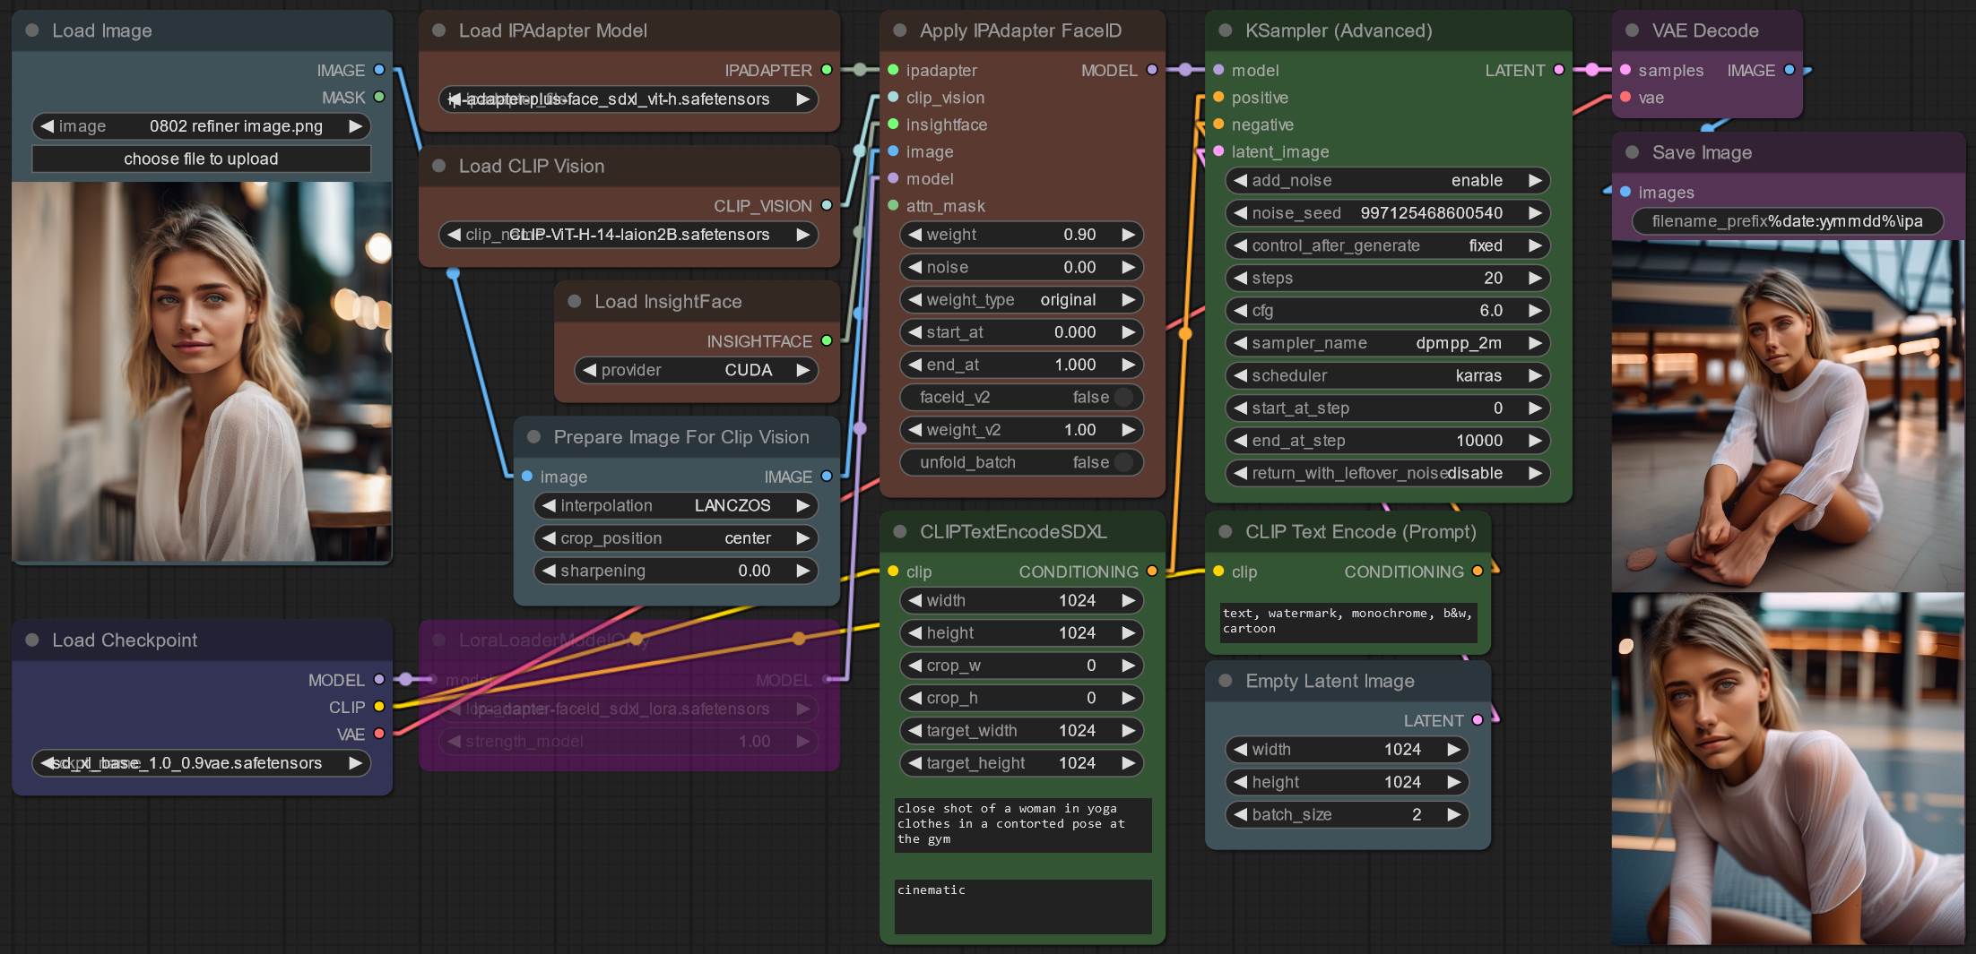The height and width of the screenshot is (954, 1976).
Task: Collapse the Load Checkpoint node dot
Action: (32, 640)
